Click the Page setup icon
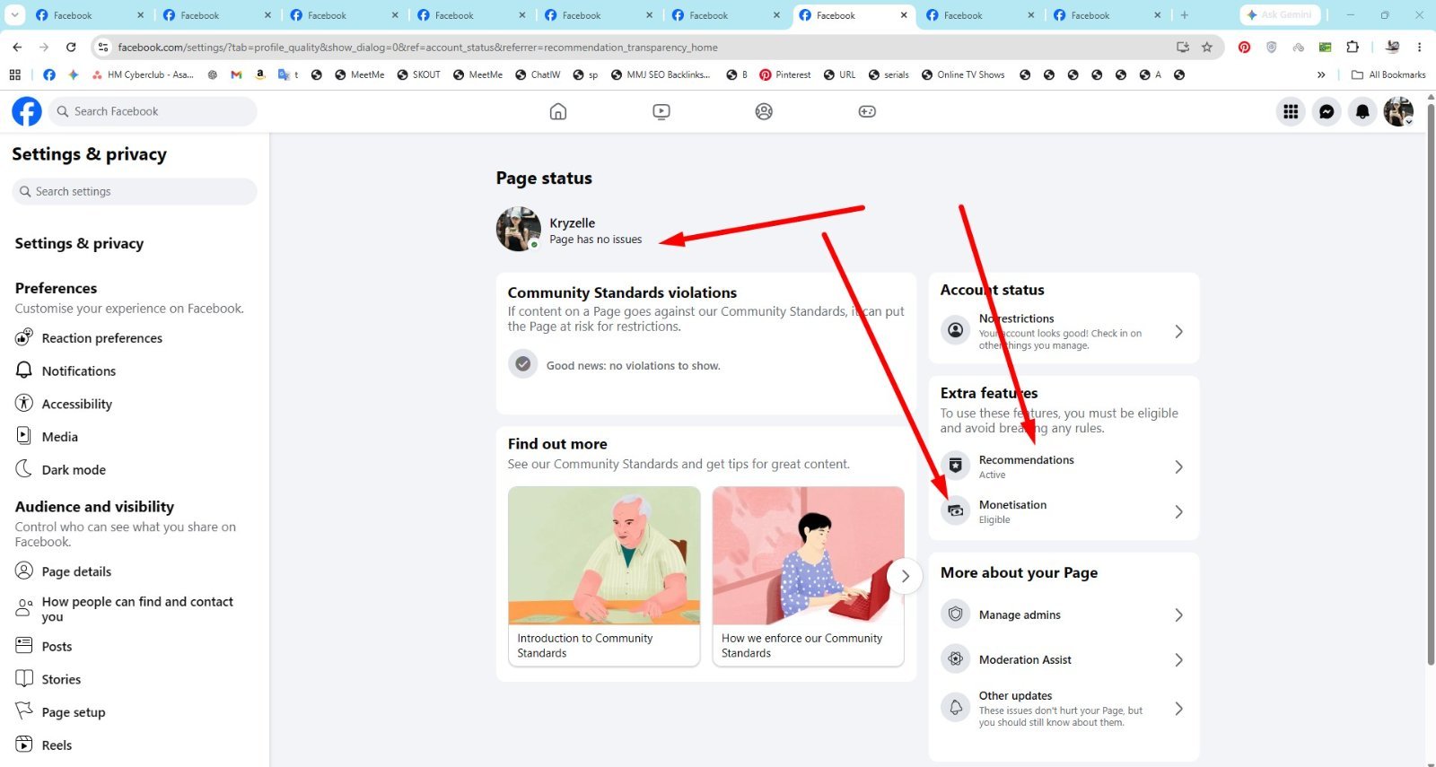1436x767 pixels. pos(24,710)
